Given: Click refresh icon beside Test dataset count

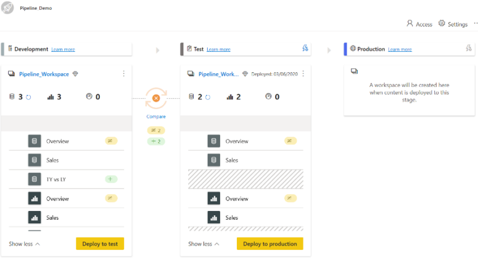Looking at the screenshot, I should point(208,97).
